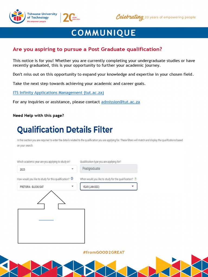This screenshot has height=277, width=208.
Task: Click the caret arrow in the 2025 year field
Action: tap(72, 169)
